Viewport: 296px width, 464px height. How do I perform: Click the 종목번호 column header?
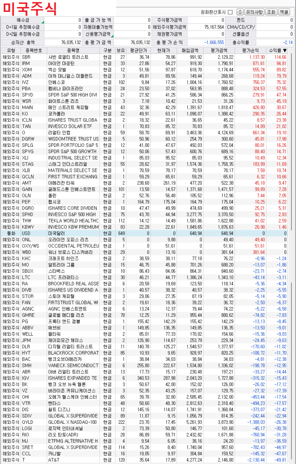click(34, 51)
